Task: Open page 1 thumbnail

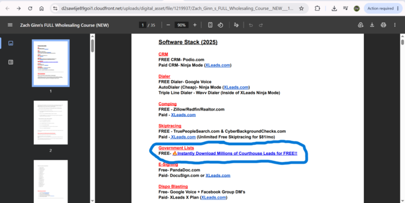Action: [x=51, y=63]
